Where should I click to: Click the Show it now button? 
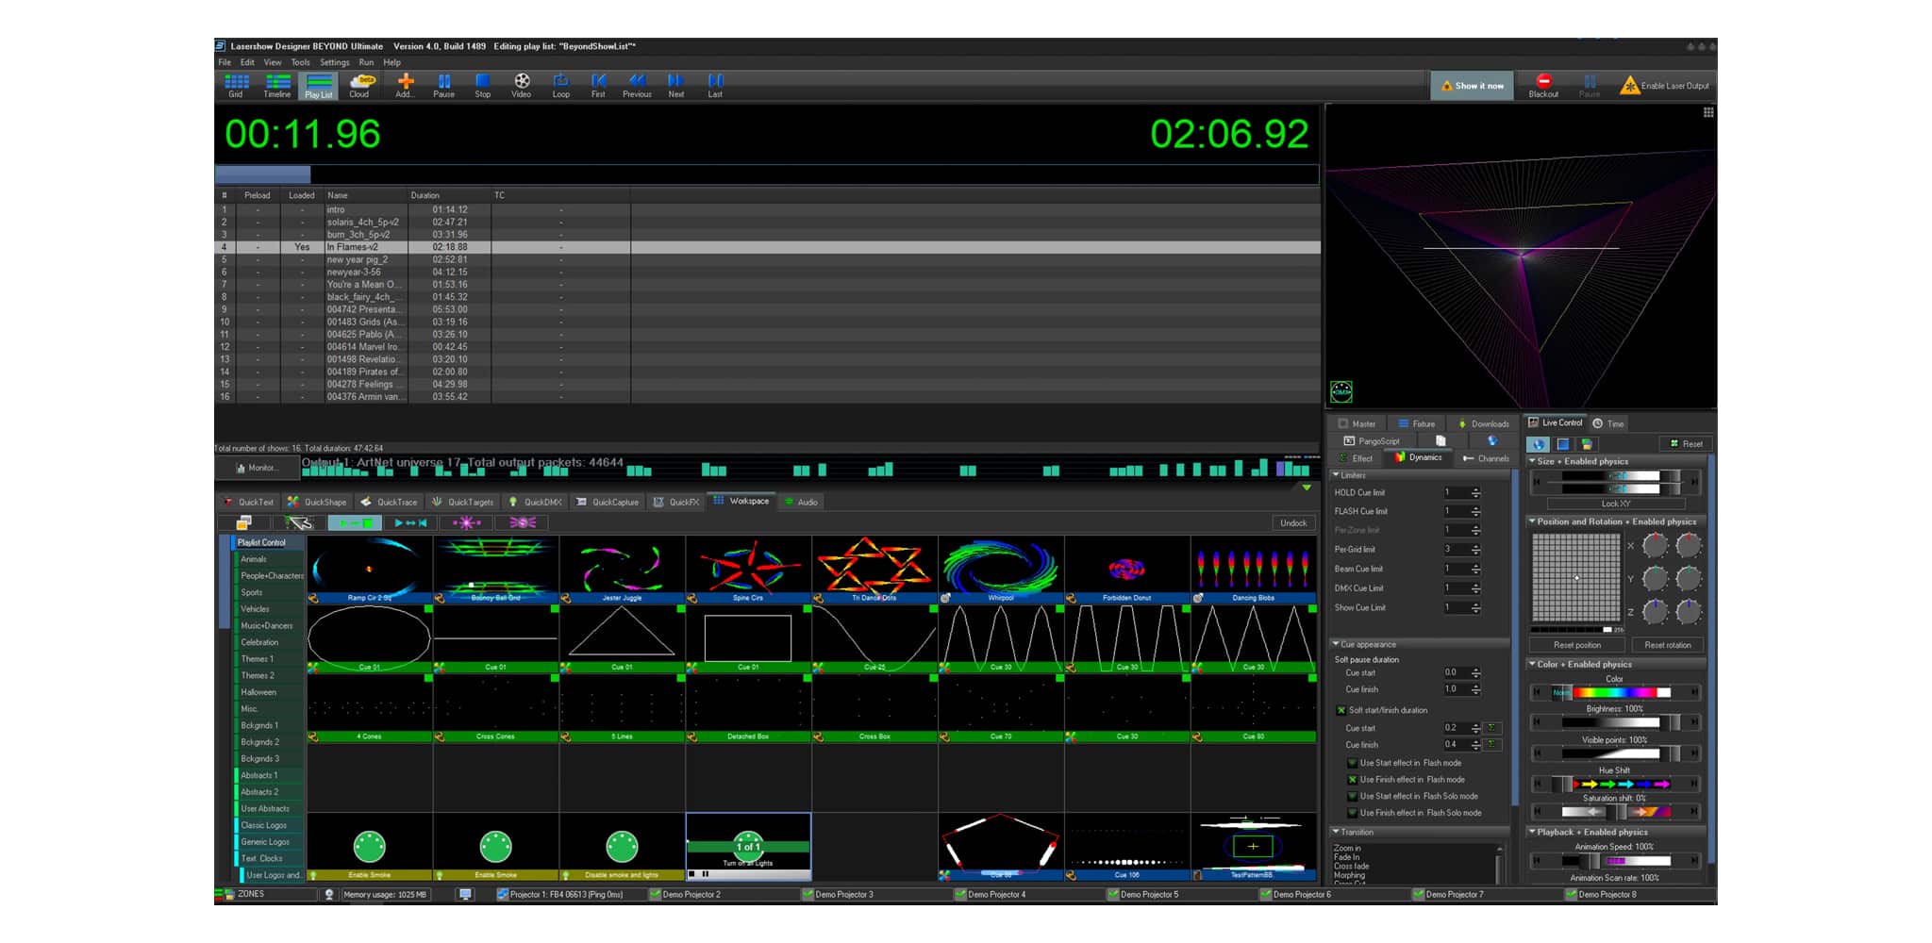(x=1472, y=86)
